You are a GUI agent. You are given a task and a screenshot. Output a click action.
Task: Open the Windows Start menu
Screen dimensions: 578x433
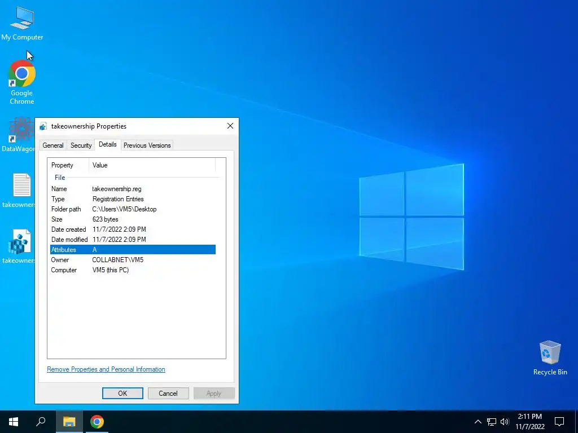coord(14,422)
